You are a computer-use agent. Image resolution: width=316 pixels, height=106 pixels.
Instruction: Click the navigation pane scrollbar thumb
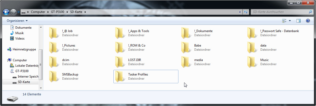coord(41,65)
